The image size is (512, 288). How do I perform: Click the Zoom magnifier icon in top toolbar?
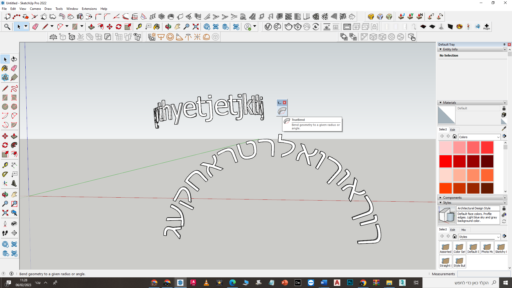(x=186, y=27)
